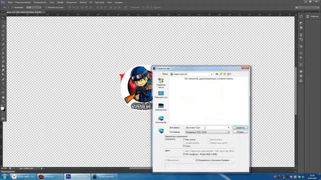
Task: Click the Имя файла text field
Action: 206,128
